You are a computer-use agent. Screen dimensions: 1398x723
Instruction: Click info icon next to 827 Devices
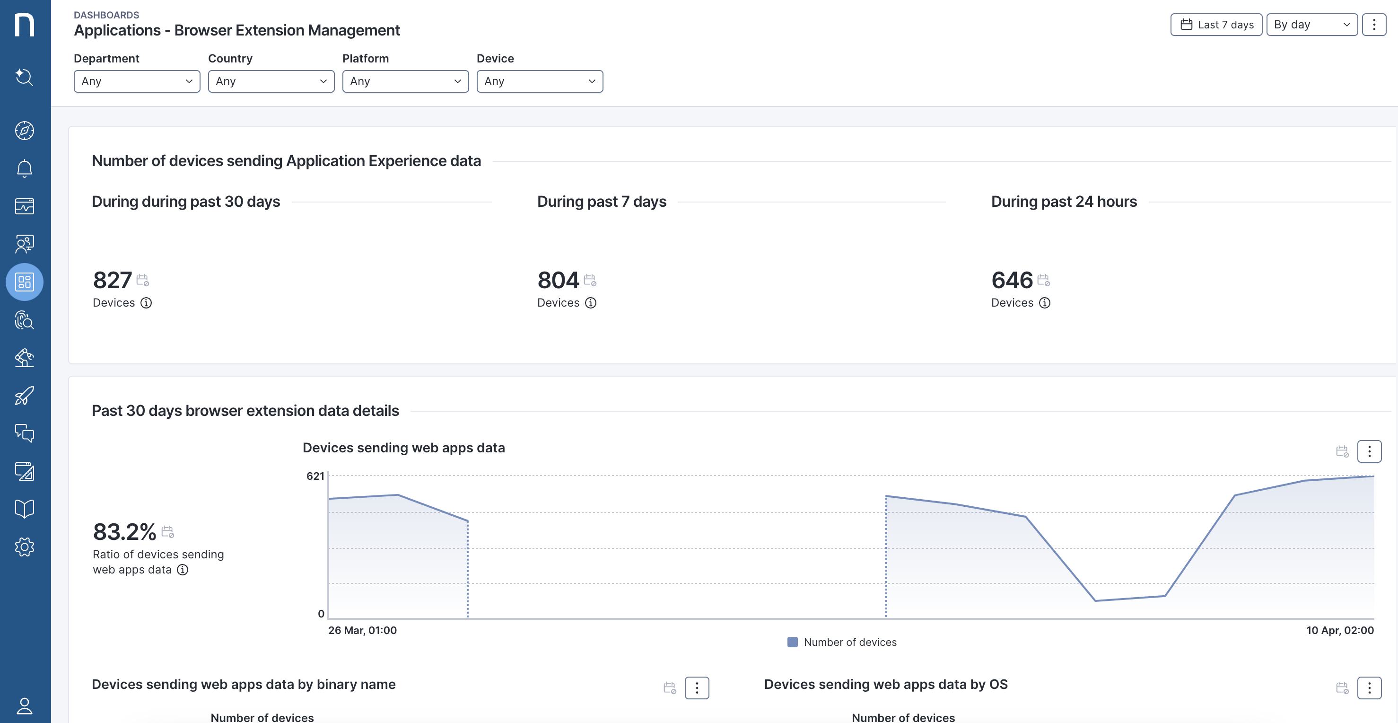[x=146, y=303]
